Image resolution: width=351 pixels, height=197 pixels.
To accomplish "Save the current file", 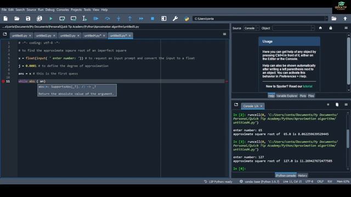I will [x=28, y=19].
